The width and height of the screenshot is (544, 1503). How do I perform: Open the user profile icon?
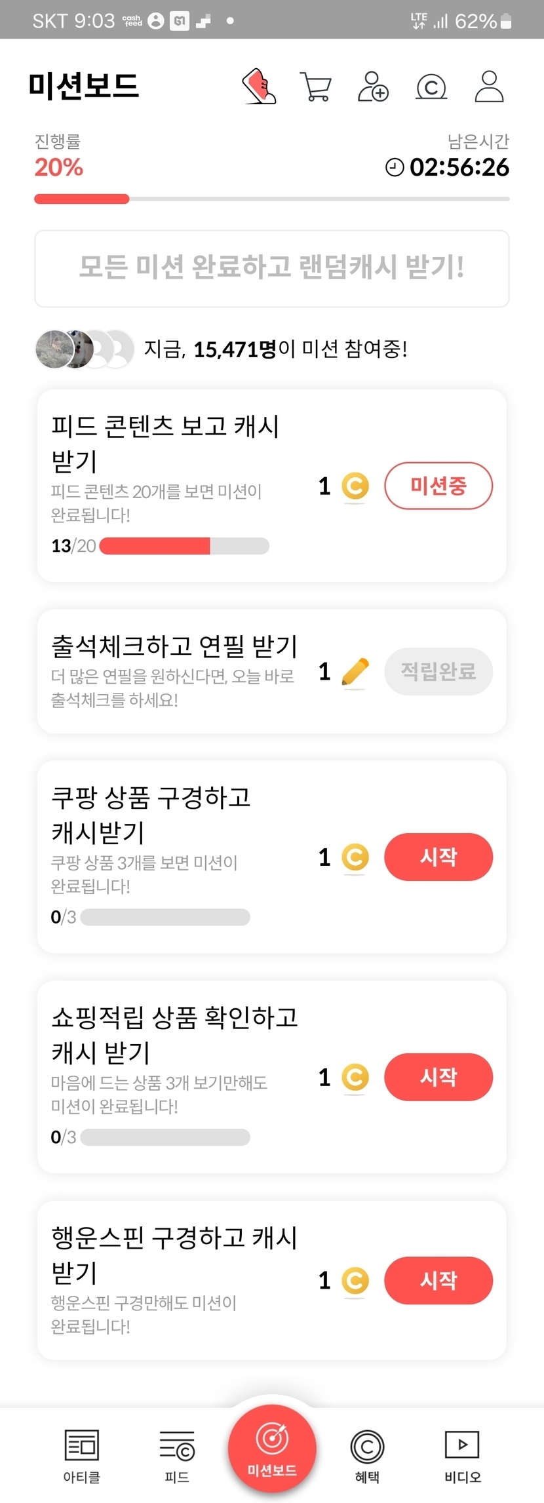pyautogui.click(x=489, y=87)
